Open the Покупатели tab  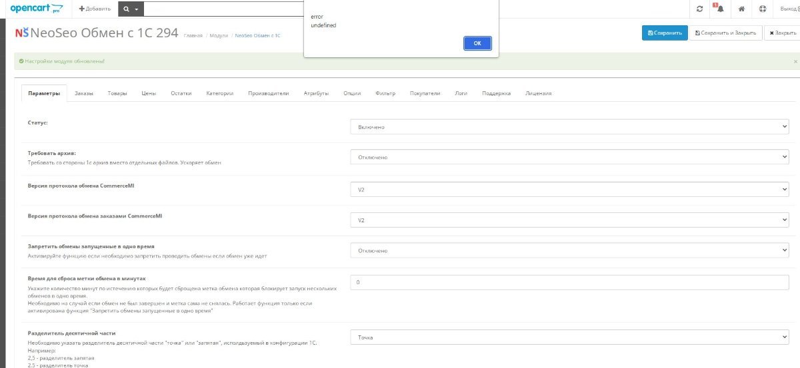(425, 93)
